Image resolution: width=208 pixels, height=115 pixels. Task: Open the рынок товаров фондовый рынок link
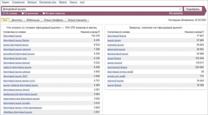(x=21, y=85)
